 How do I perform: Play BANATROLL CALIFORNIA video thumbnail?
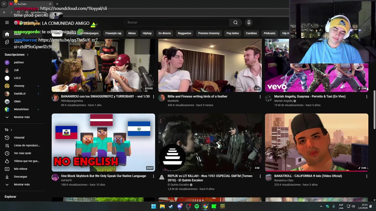click(317, 142)
